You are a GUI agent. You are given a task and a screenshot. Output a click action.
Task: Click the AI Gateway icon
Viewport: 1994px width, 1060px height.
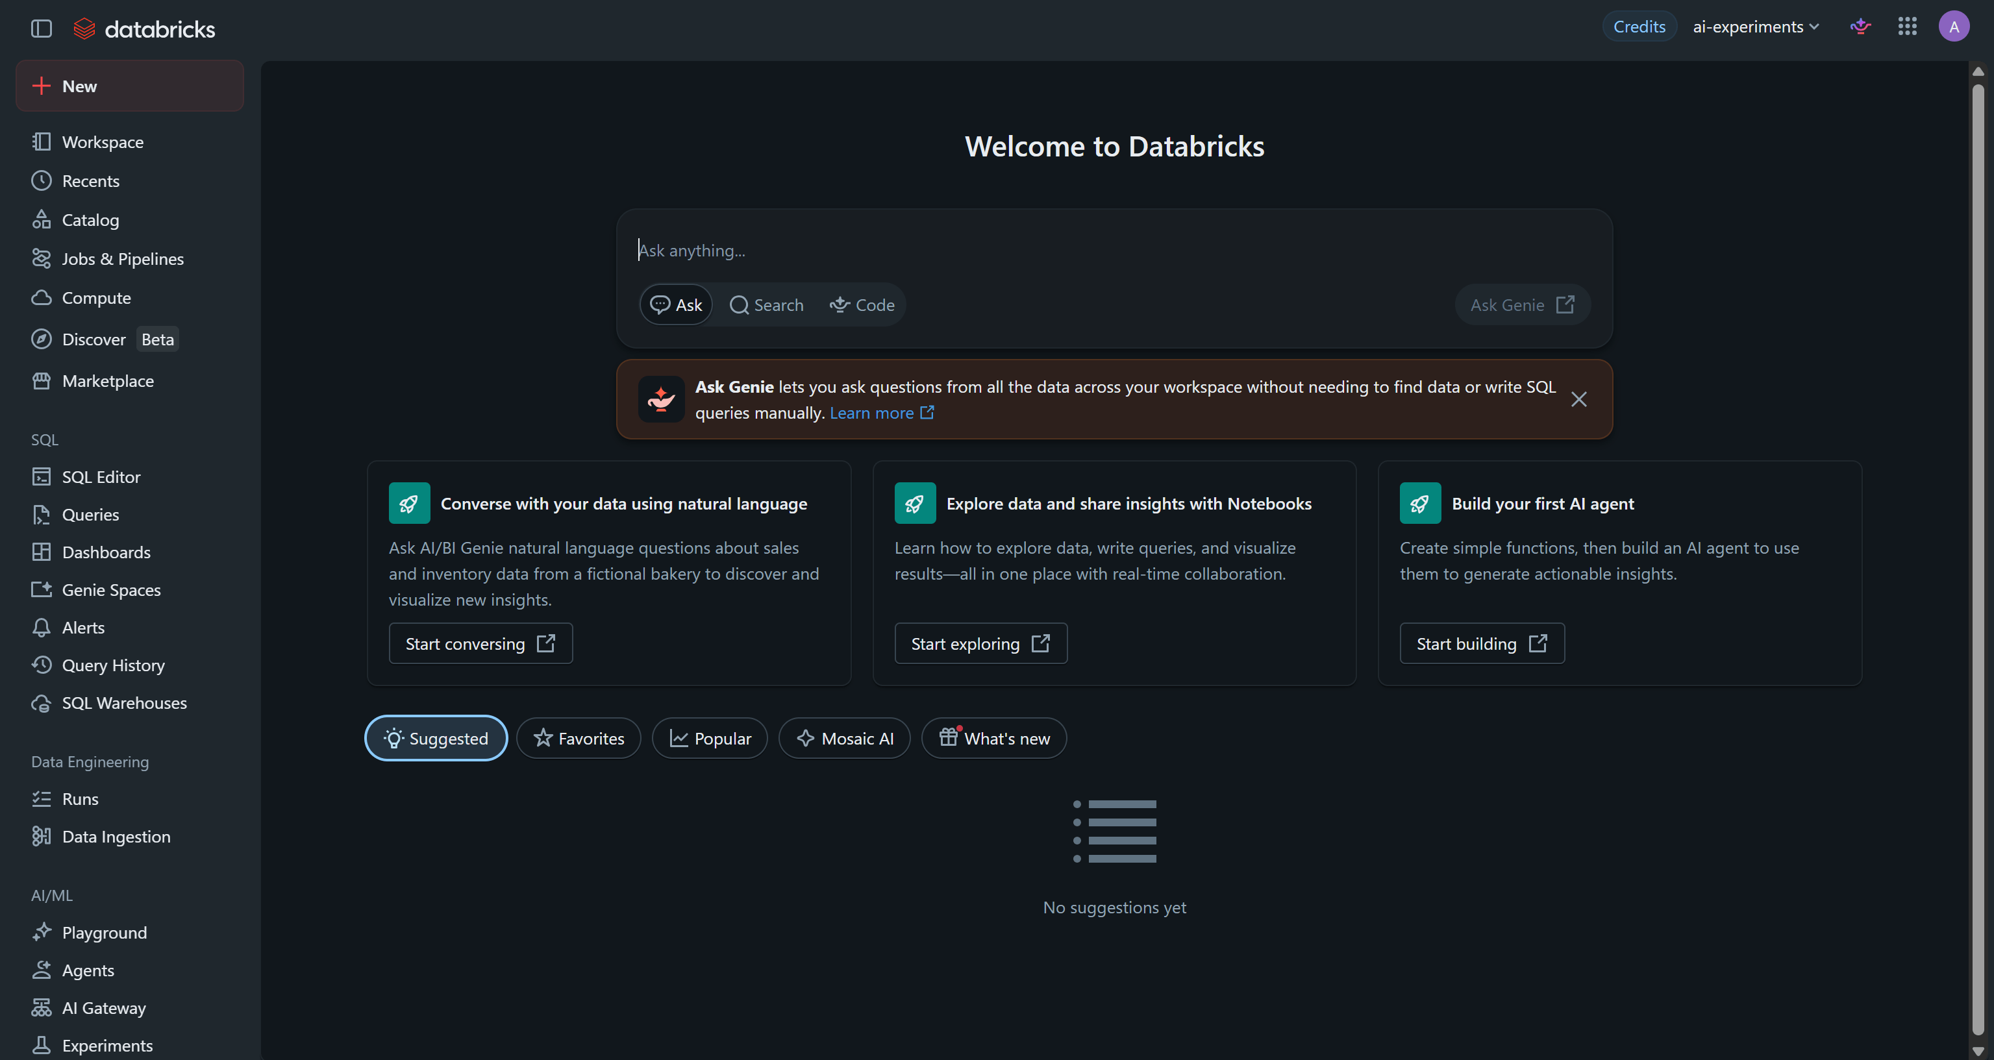[x=41, y=1007]
